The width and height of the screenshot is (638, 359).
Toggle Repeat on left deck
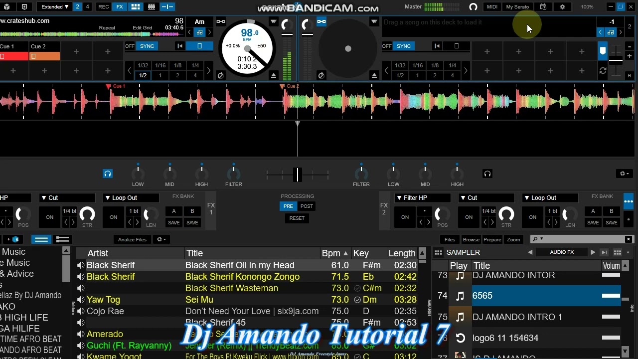coord(107,28)
